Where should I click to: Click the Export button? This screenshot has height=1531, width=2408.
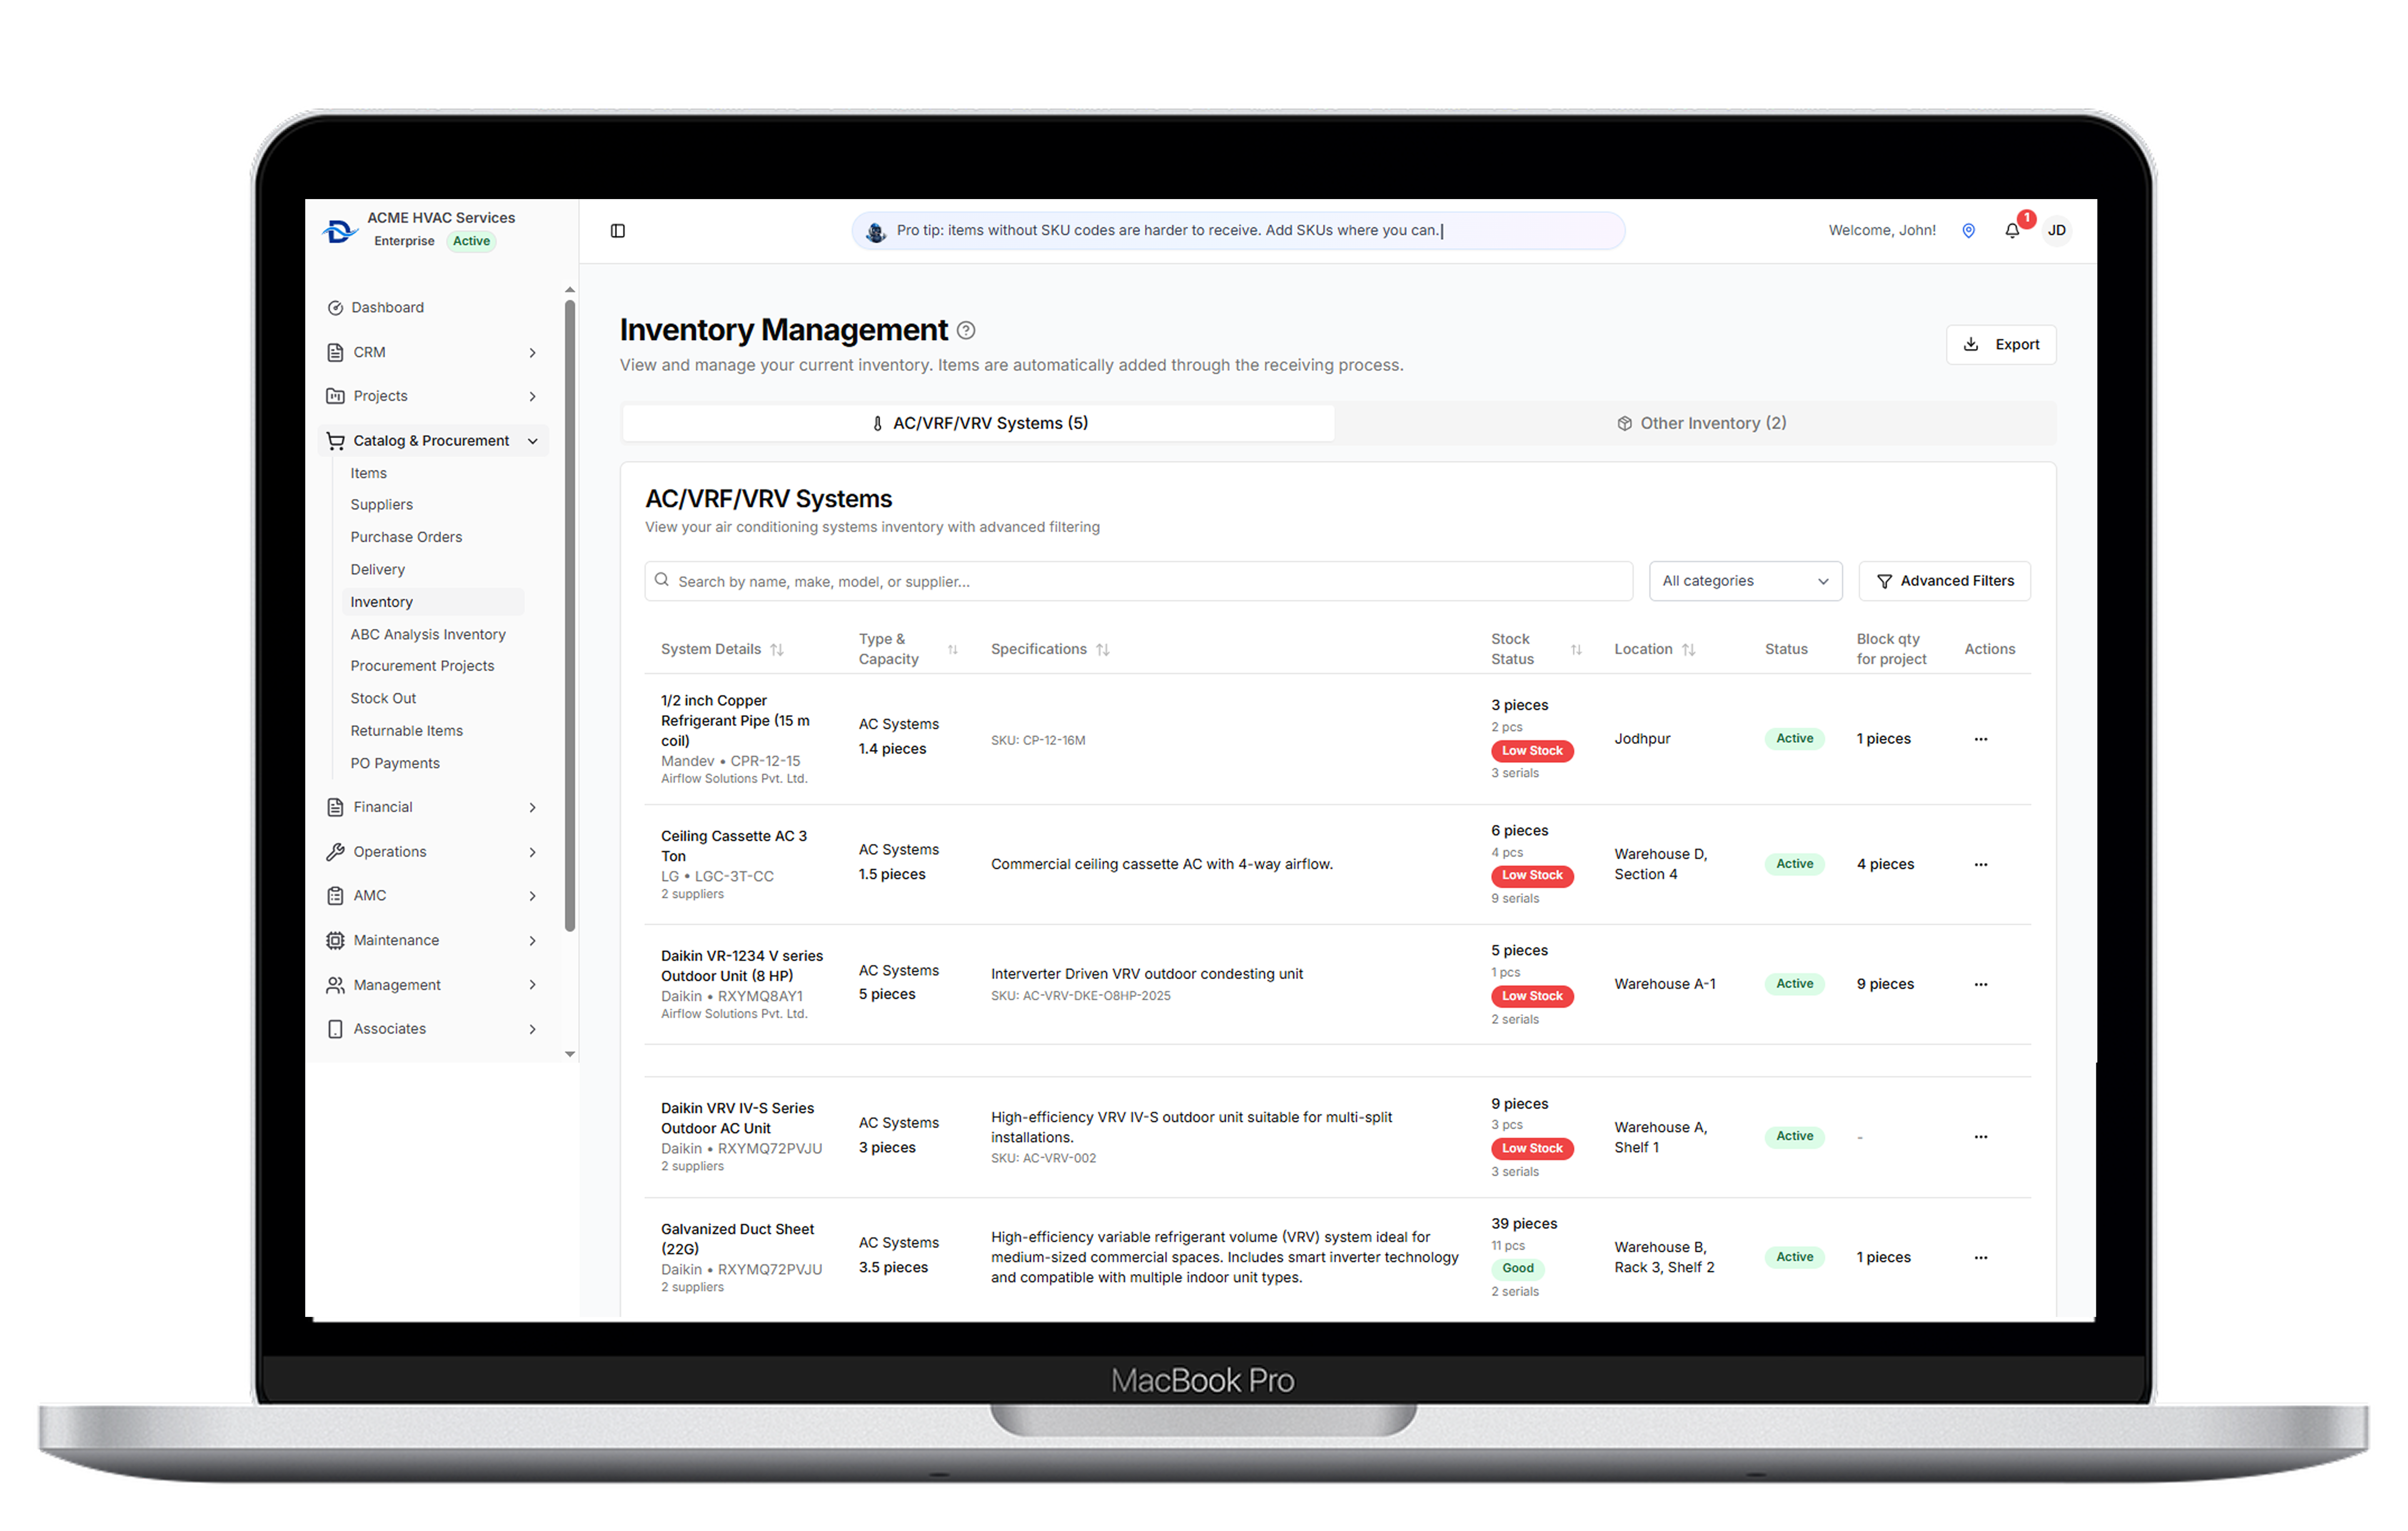coord(2001,344)
